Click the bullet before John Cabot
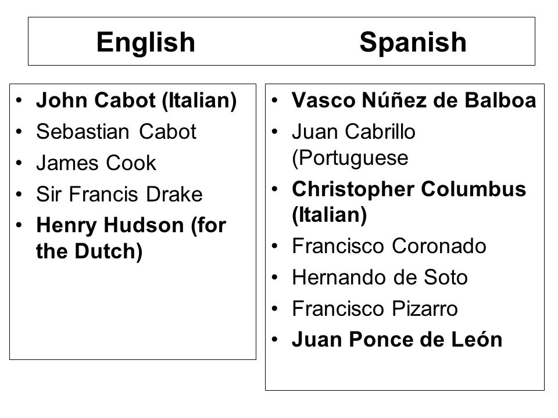This screenshot has height=418, width=558. pyautogui.click(x=19, y=100)
